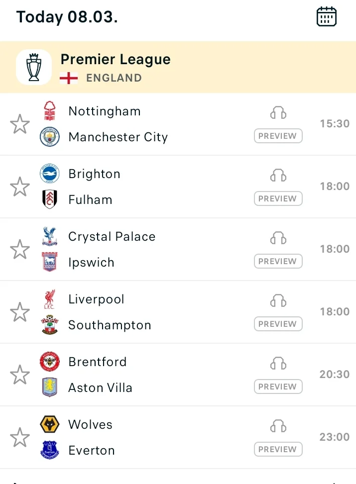
Task: Click the Premier League trophy logo
Action: point(34,67)
